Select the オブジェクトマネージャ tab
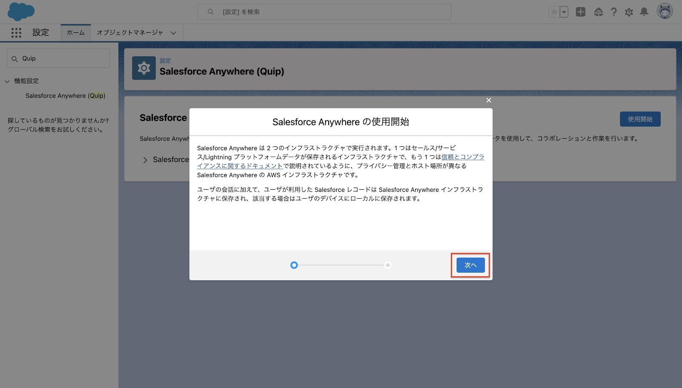Viewport: 682px width, 388px height. [130, 33]
